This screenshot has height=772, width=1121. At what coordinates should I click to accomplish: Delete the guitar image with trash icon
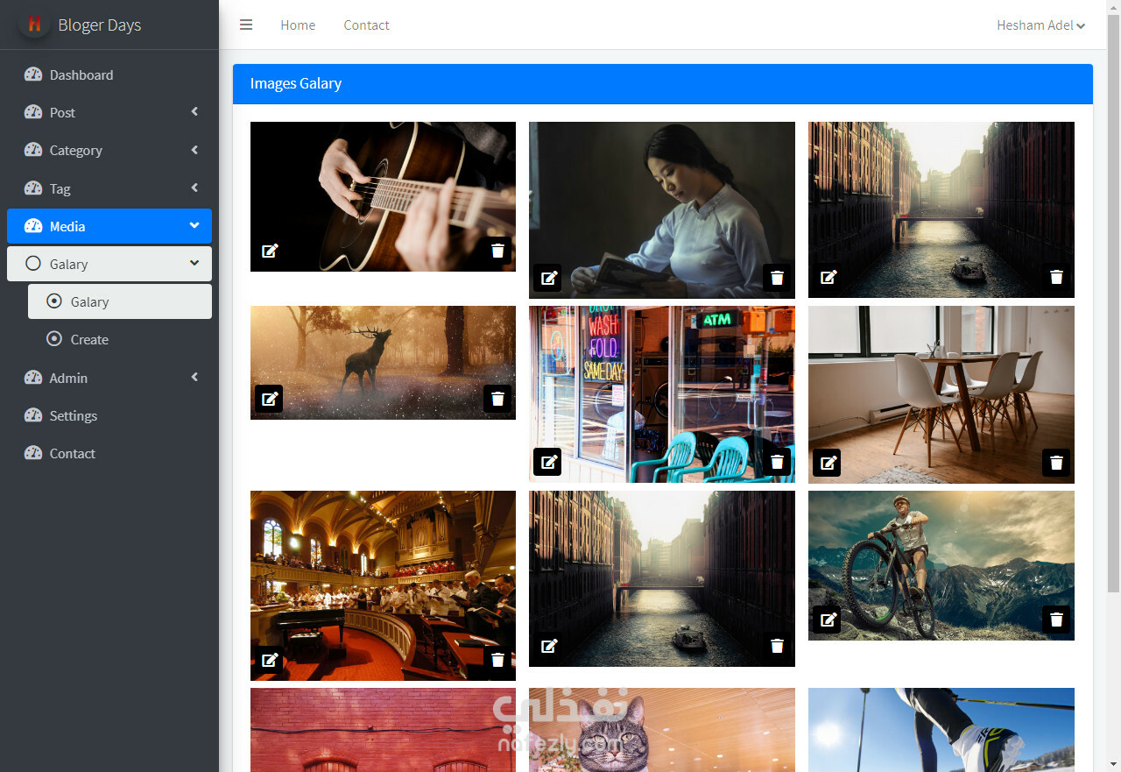pyautogui.click(x=497, y=251)
